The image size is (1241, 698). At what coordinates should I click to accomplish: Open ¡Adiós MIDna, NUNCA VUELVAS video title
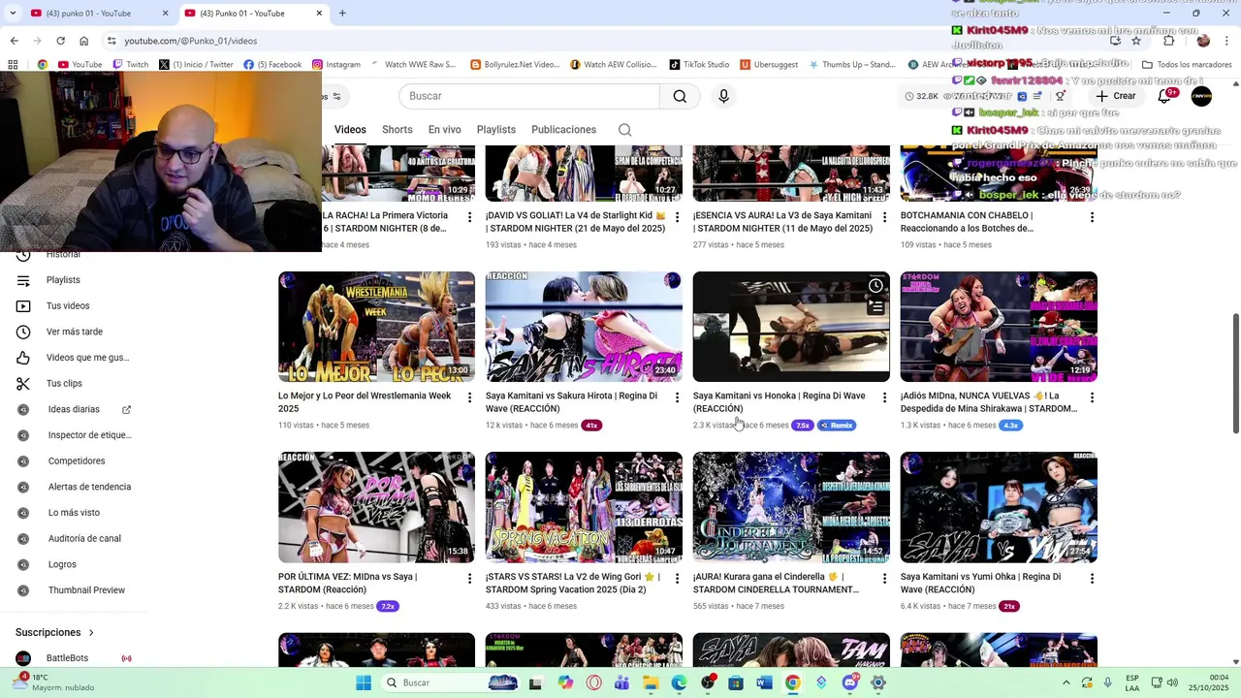point(989,402)
